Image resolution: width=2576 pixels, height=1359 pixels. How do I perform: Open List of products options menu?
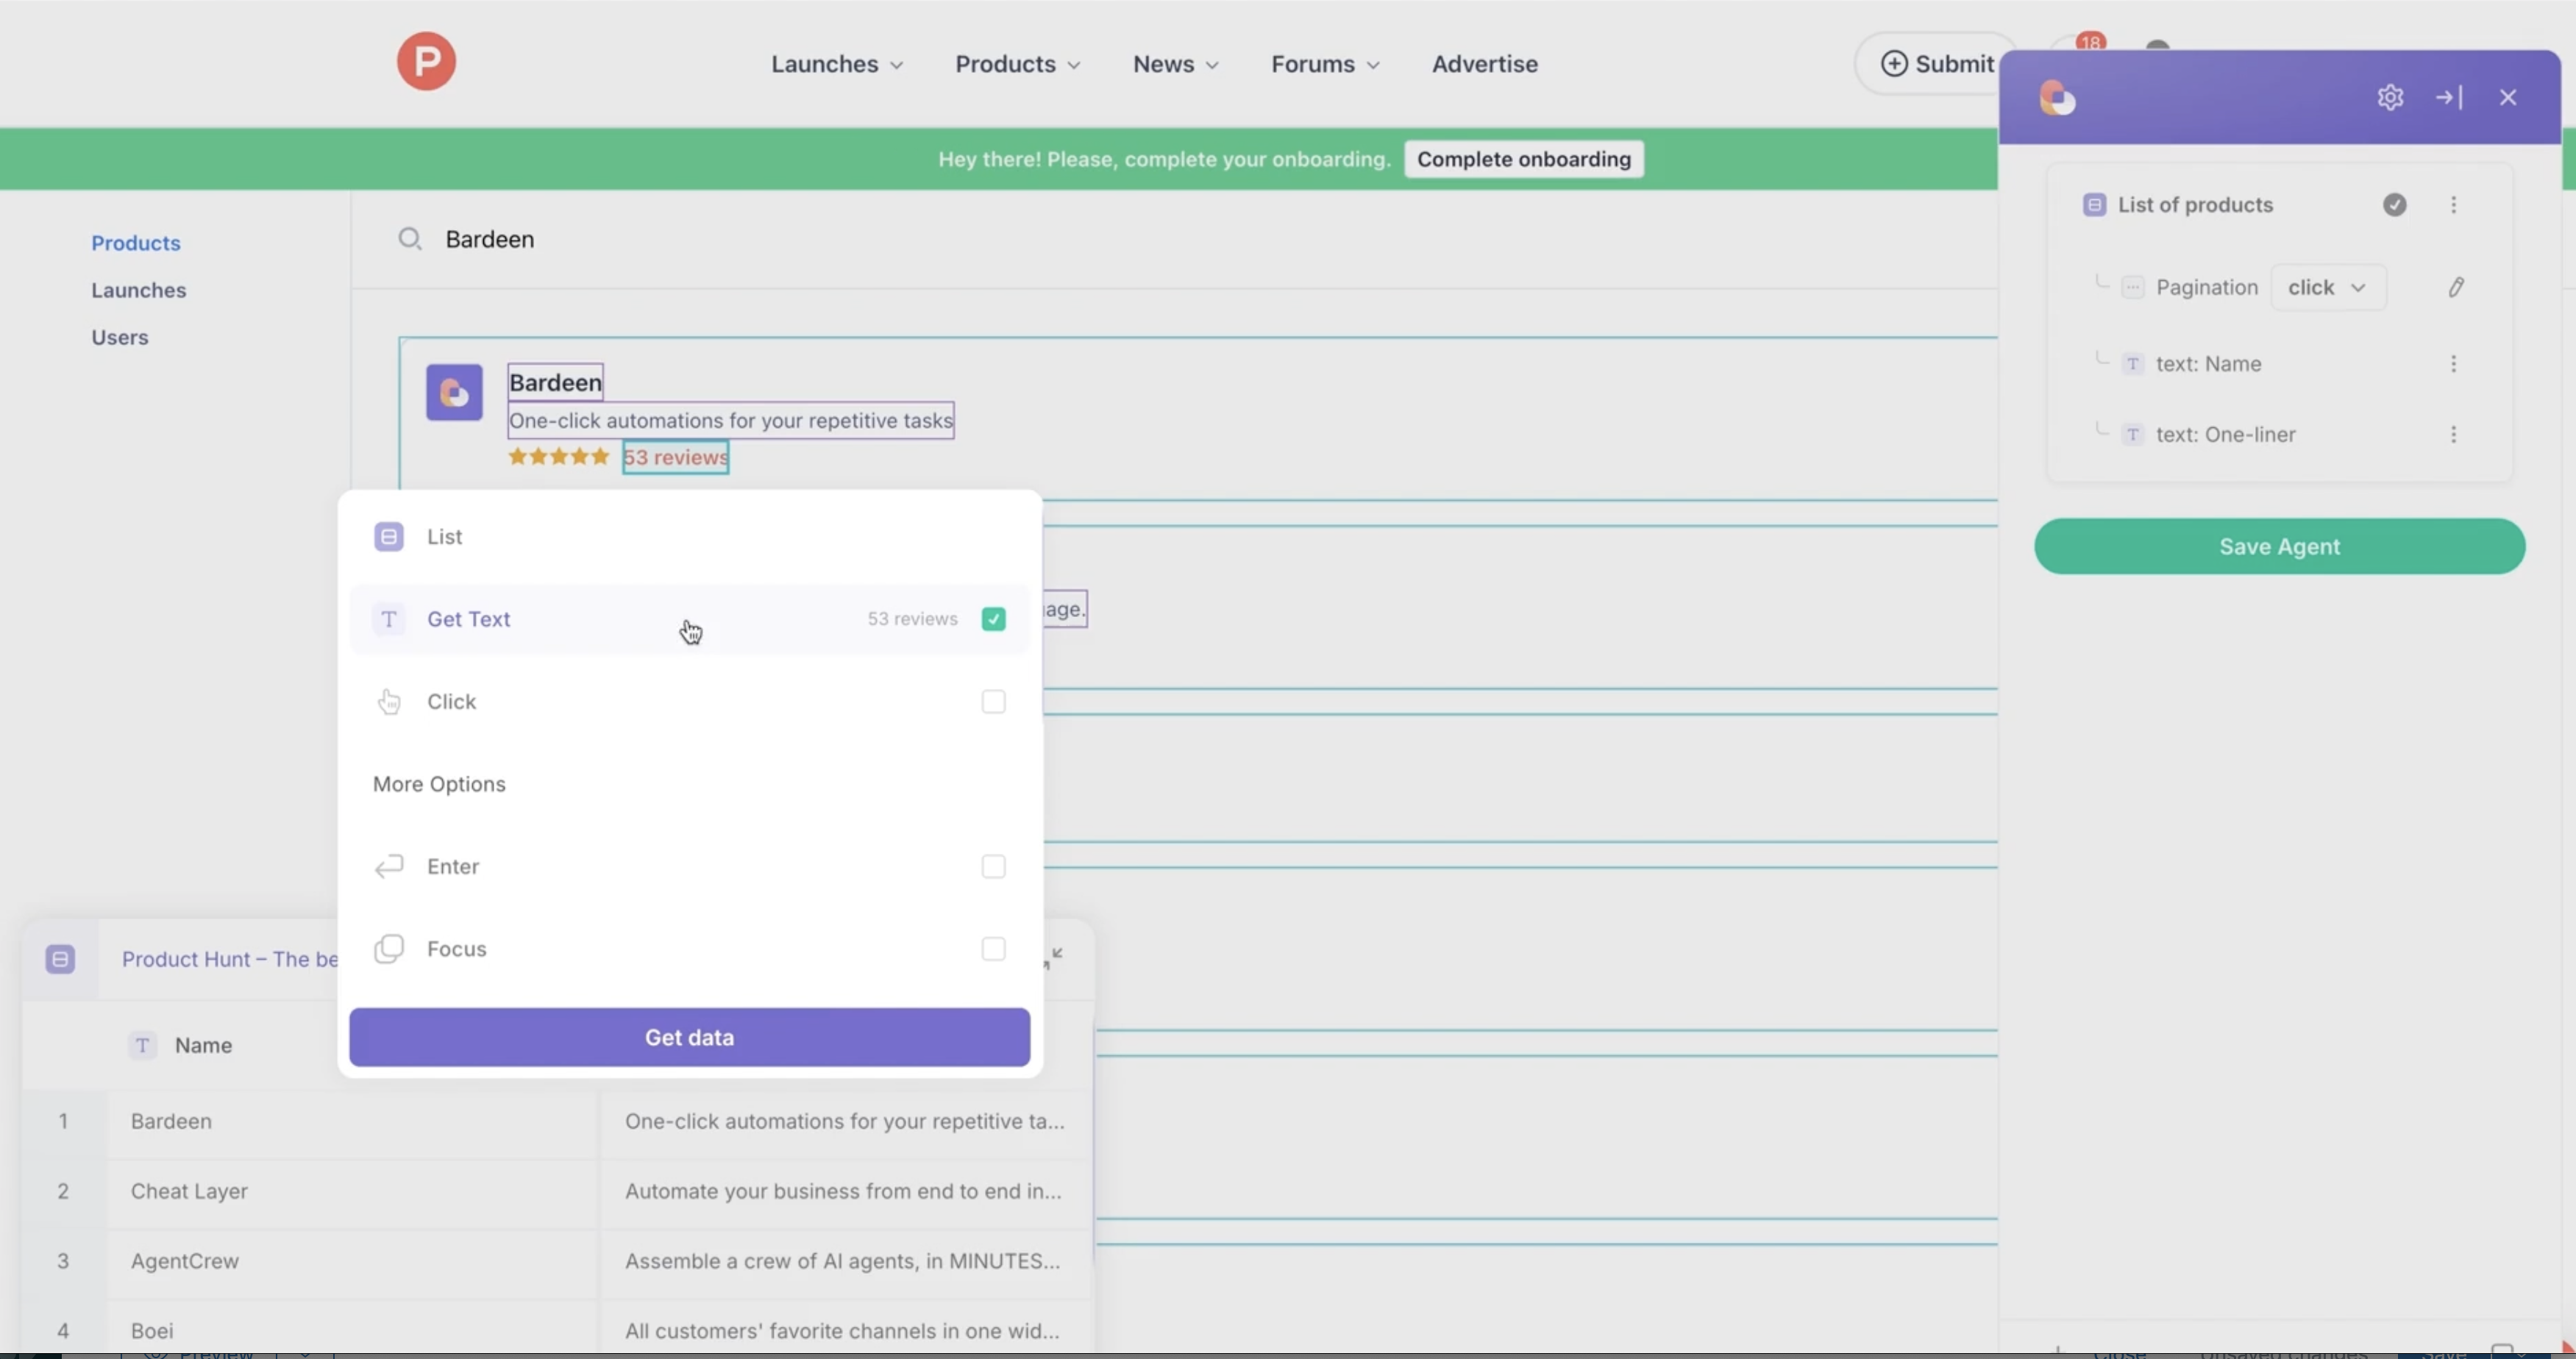[2453, 205]
